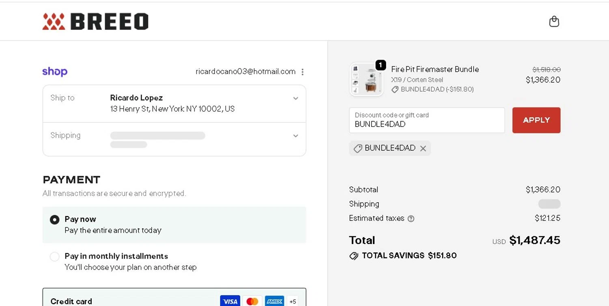This screenshot has width=609, height=306.
Task: Click tag icon in BUNDLE4DAD chip
Action: click(x=358, y=148)
